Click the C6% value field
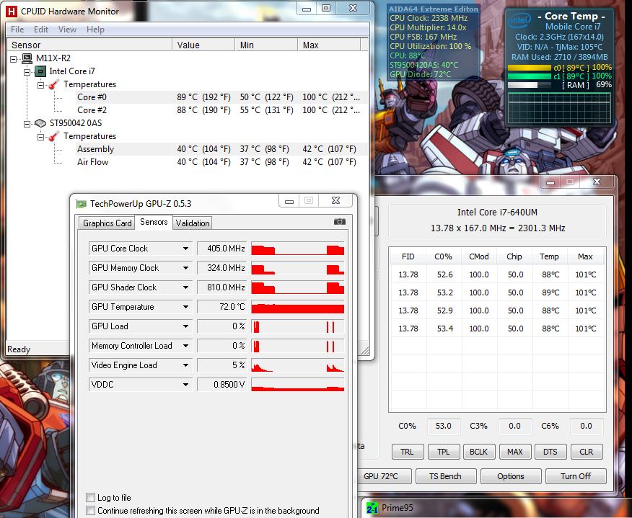The width and height of the screenshot is (632, 518). click(x=586, y=426)
